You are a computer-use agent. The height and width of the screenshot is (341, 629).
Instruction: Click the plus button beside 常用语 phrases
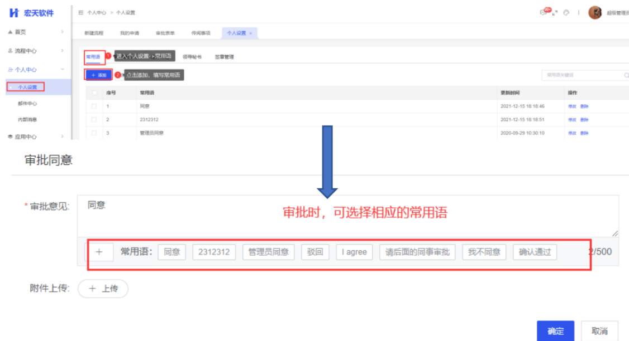pos(99,252)
